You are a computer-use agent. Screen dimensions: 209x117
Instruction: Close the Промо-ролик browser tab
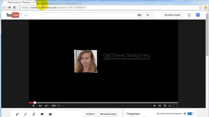[x=34, y=2]
